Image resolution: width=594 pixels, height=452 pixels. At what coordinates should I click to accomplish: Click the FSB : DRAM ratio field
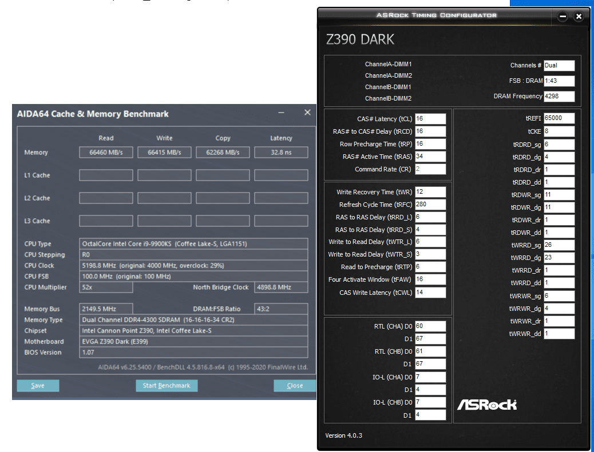coord(559,81)
